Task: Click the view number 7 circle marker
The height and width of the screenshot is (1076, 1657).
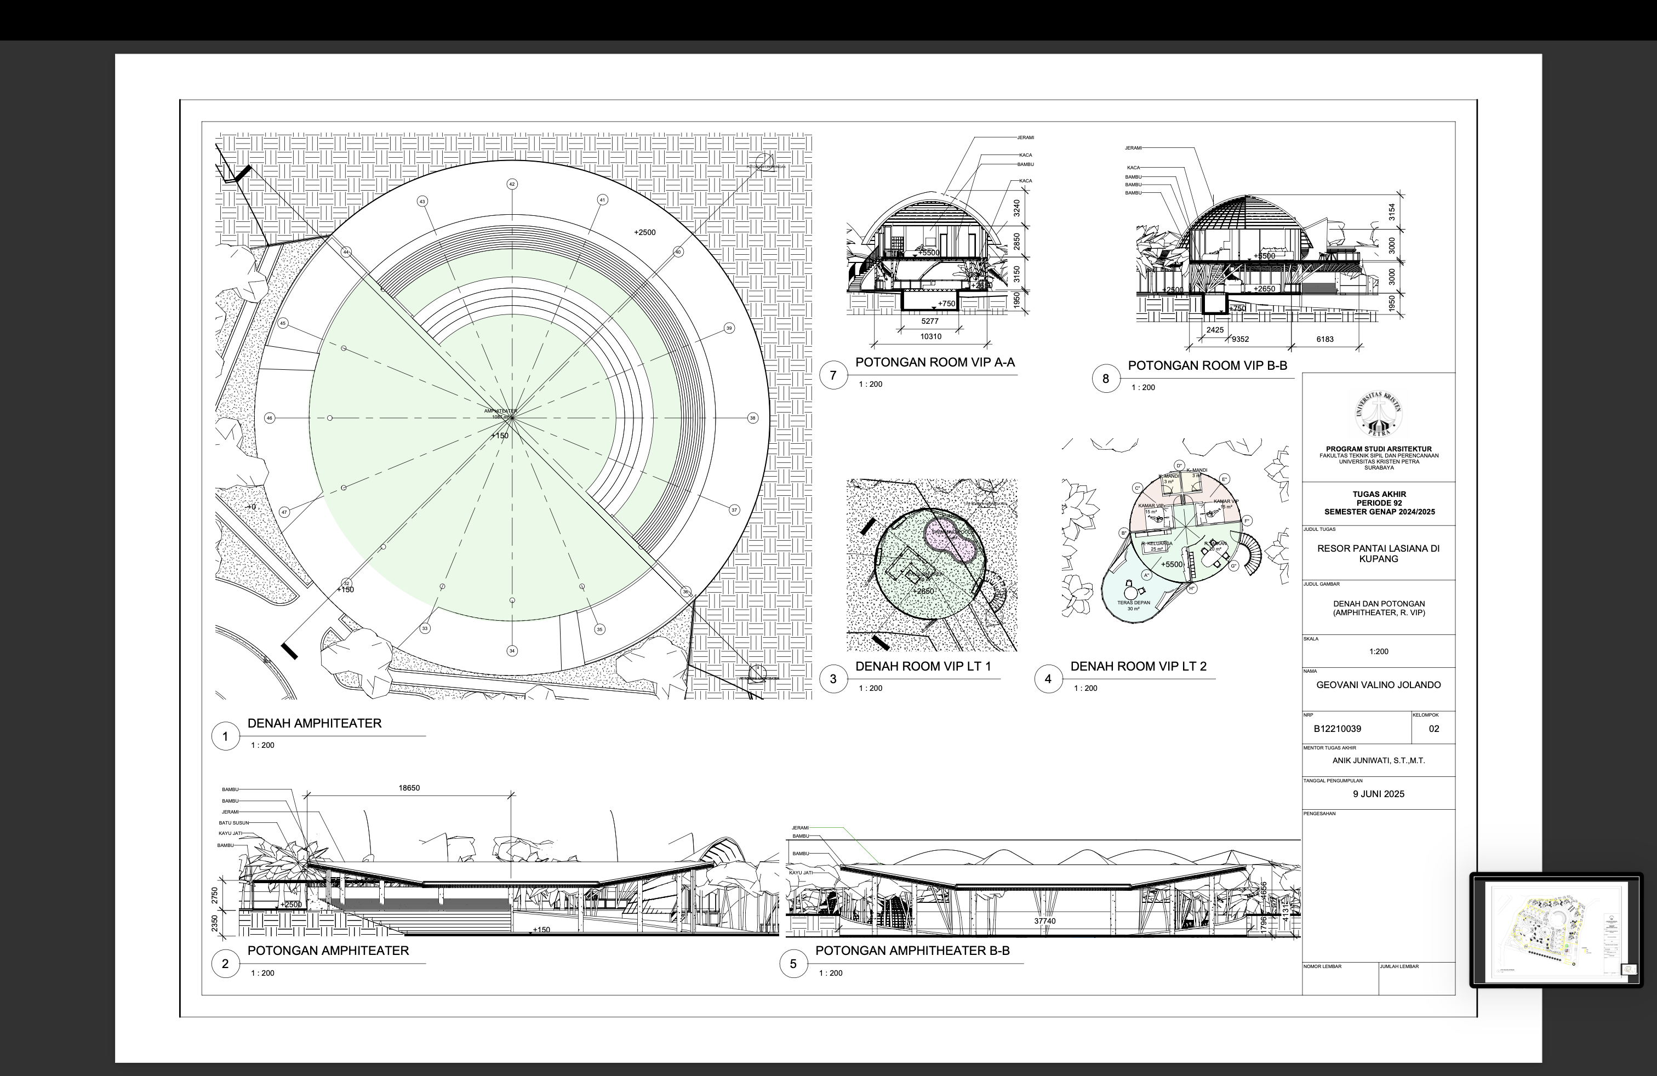Action: coord(833,376)
